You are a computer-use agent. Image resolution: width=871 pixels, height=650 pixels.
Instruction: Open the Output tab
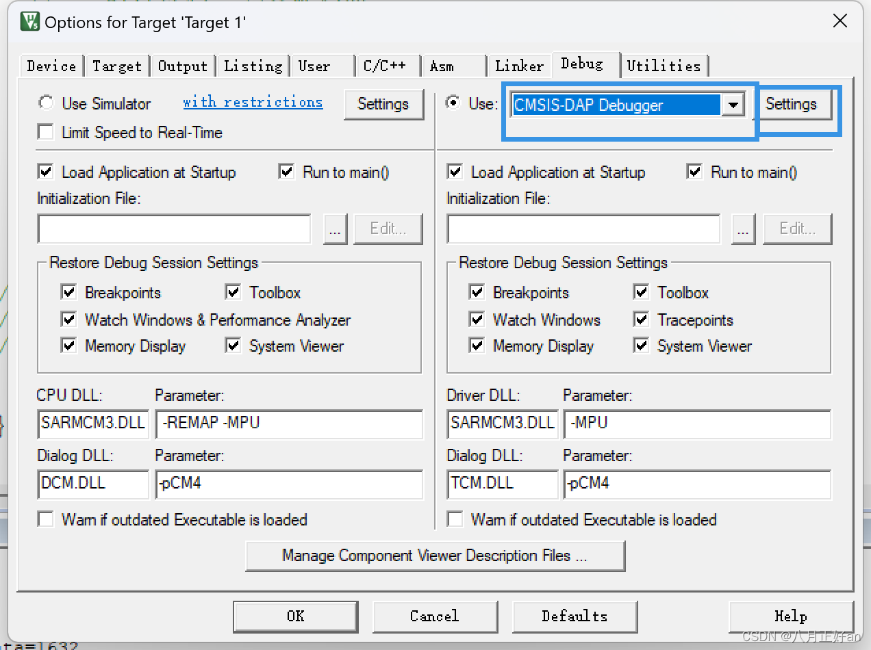[x=183, y=66]
